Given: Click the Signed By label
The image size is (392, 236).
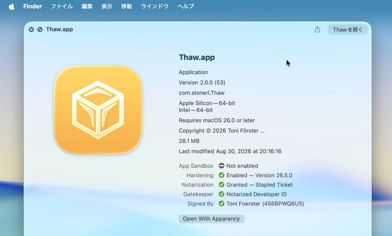Looking at the screenshot, I should click(200, 204).
